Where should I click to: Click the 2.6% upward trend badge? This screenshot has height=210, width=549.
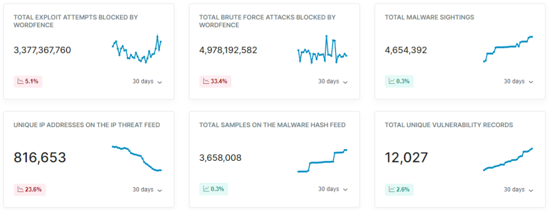pos(399,190)
